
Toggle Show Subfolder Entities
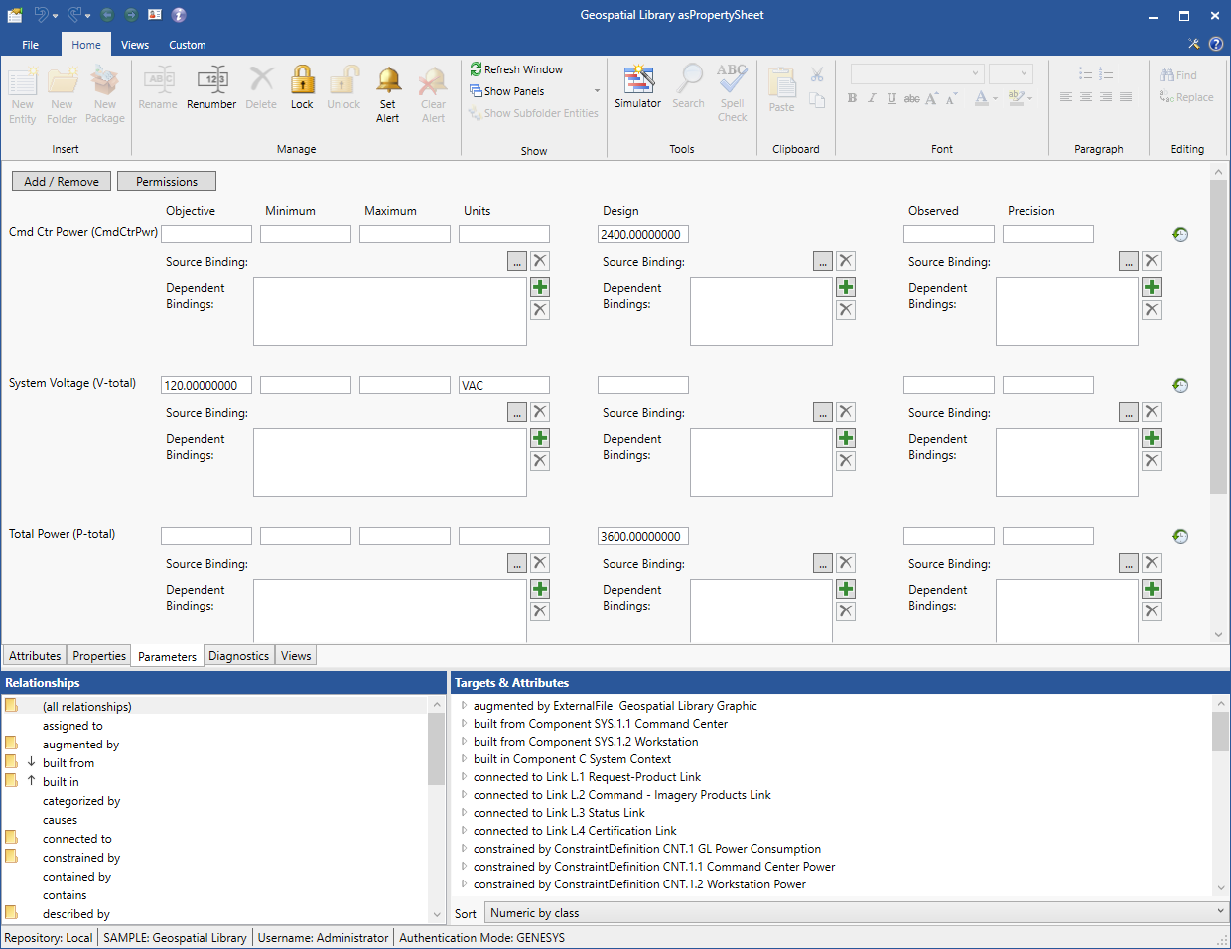point(533,113)
